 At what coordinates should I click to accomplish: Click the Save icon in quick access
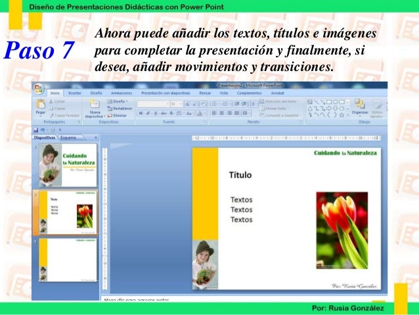click(x=36, y=130)
